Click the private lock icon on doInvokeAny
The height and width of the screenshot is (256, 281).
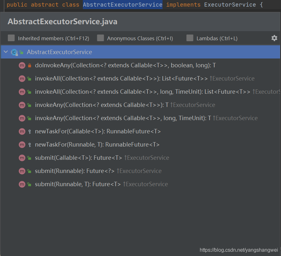30,65
